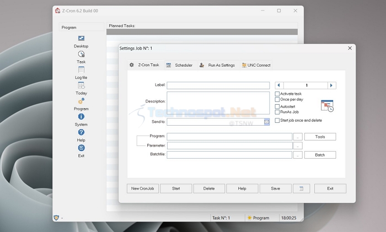
Task: Open the Task clock icon
Action: coord(81,54)
